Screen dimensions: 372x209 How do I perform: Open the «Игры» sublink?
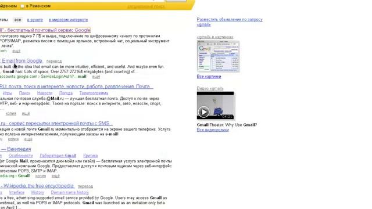pos(8,93)
